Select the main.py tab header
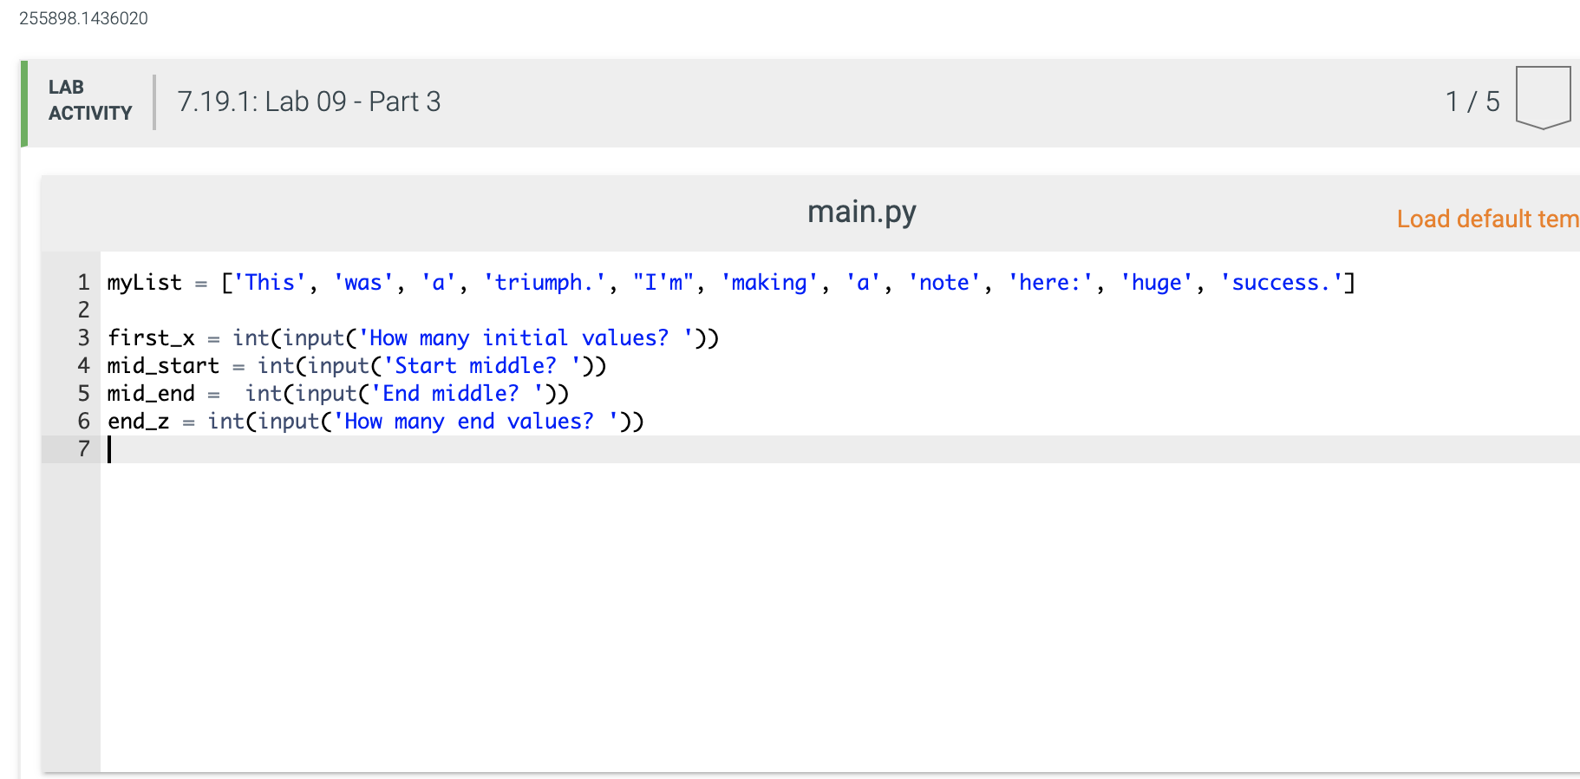Viewport: 1580px width, 779px height. (x=861, y=211)
